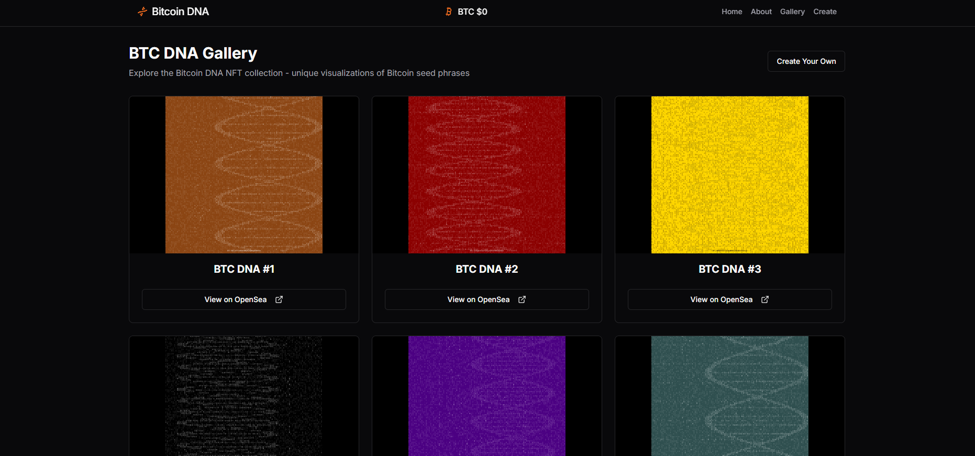This screenshot has width=975, height=456.
Task: Open the About navigation link
Action: tap(761, 12)
